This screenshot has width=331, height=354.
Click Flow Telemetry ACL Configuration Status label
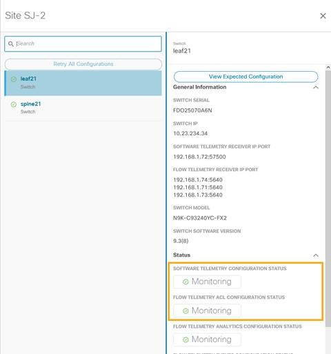(x=229, y=297)
